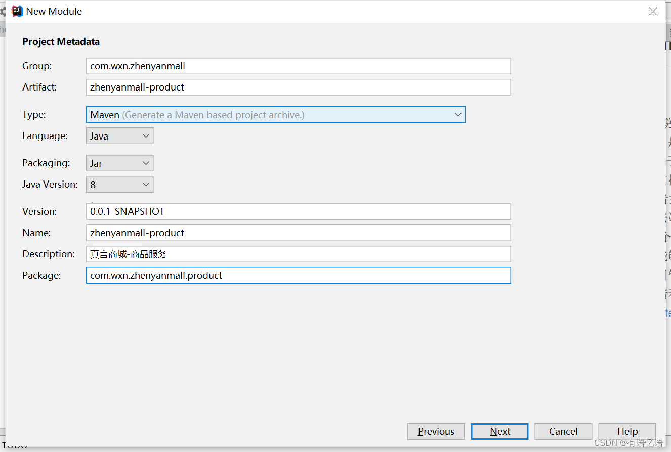Click the IntelliJ icon in title bar

tap(17, 11)
